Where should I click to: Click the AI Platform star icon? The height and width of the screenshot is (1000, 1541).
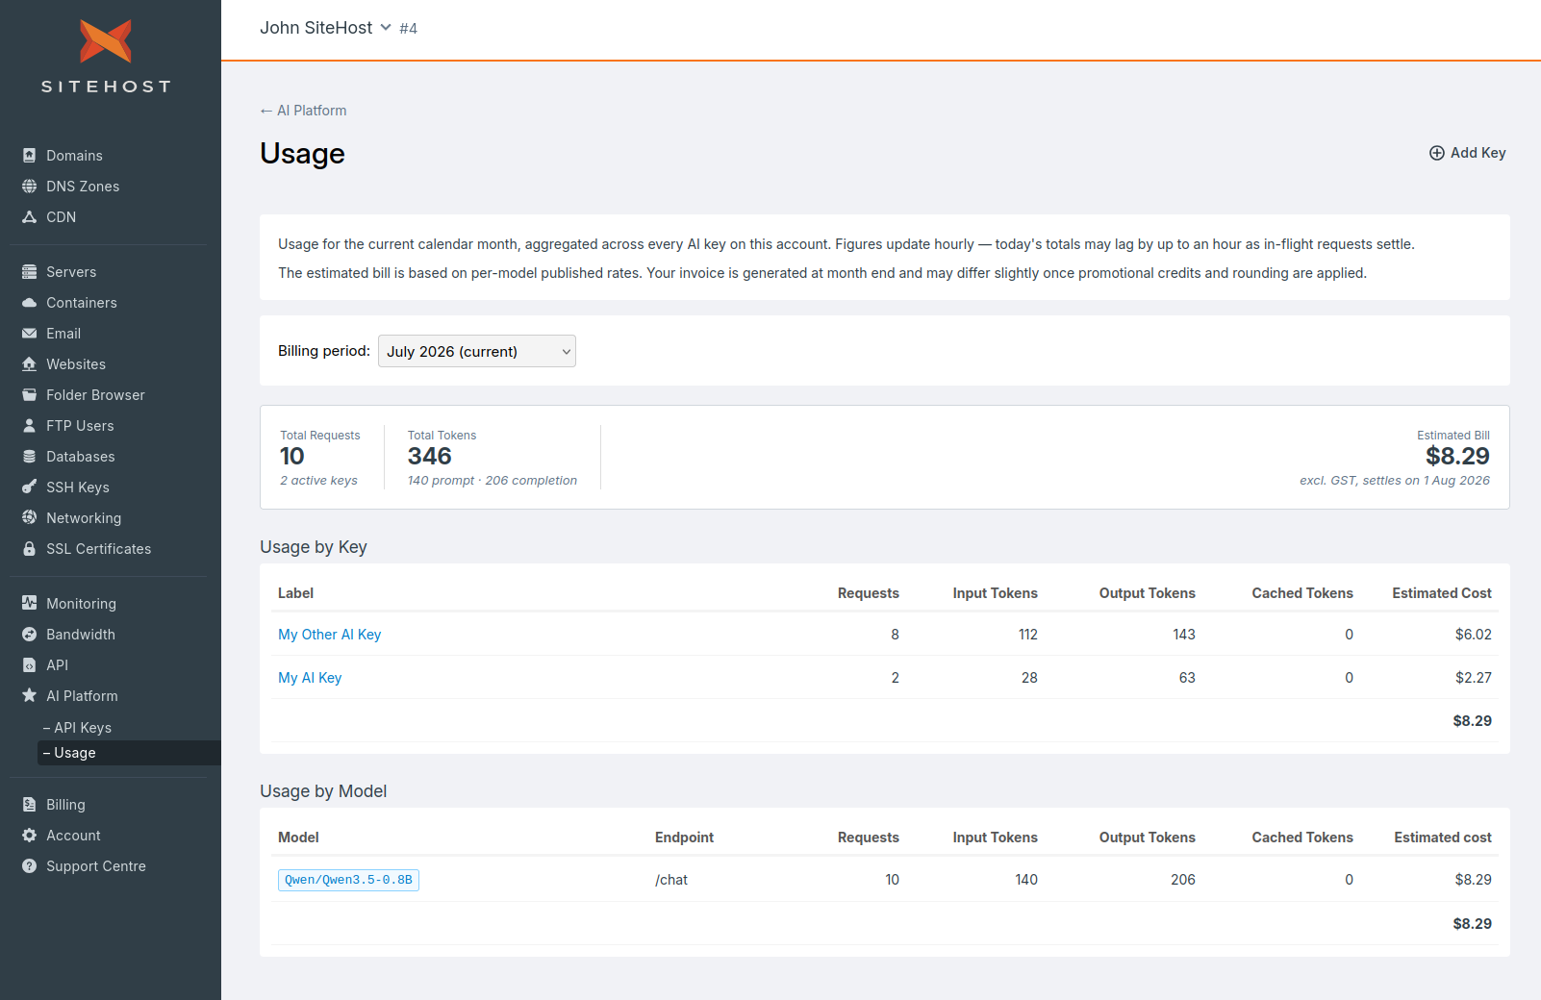(x=30, y=696)
